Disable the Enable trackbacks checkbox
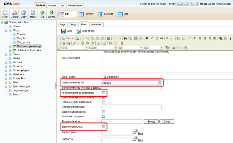 click(x=103, y=127)
